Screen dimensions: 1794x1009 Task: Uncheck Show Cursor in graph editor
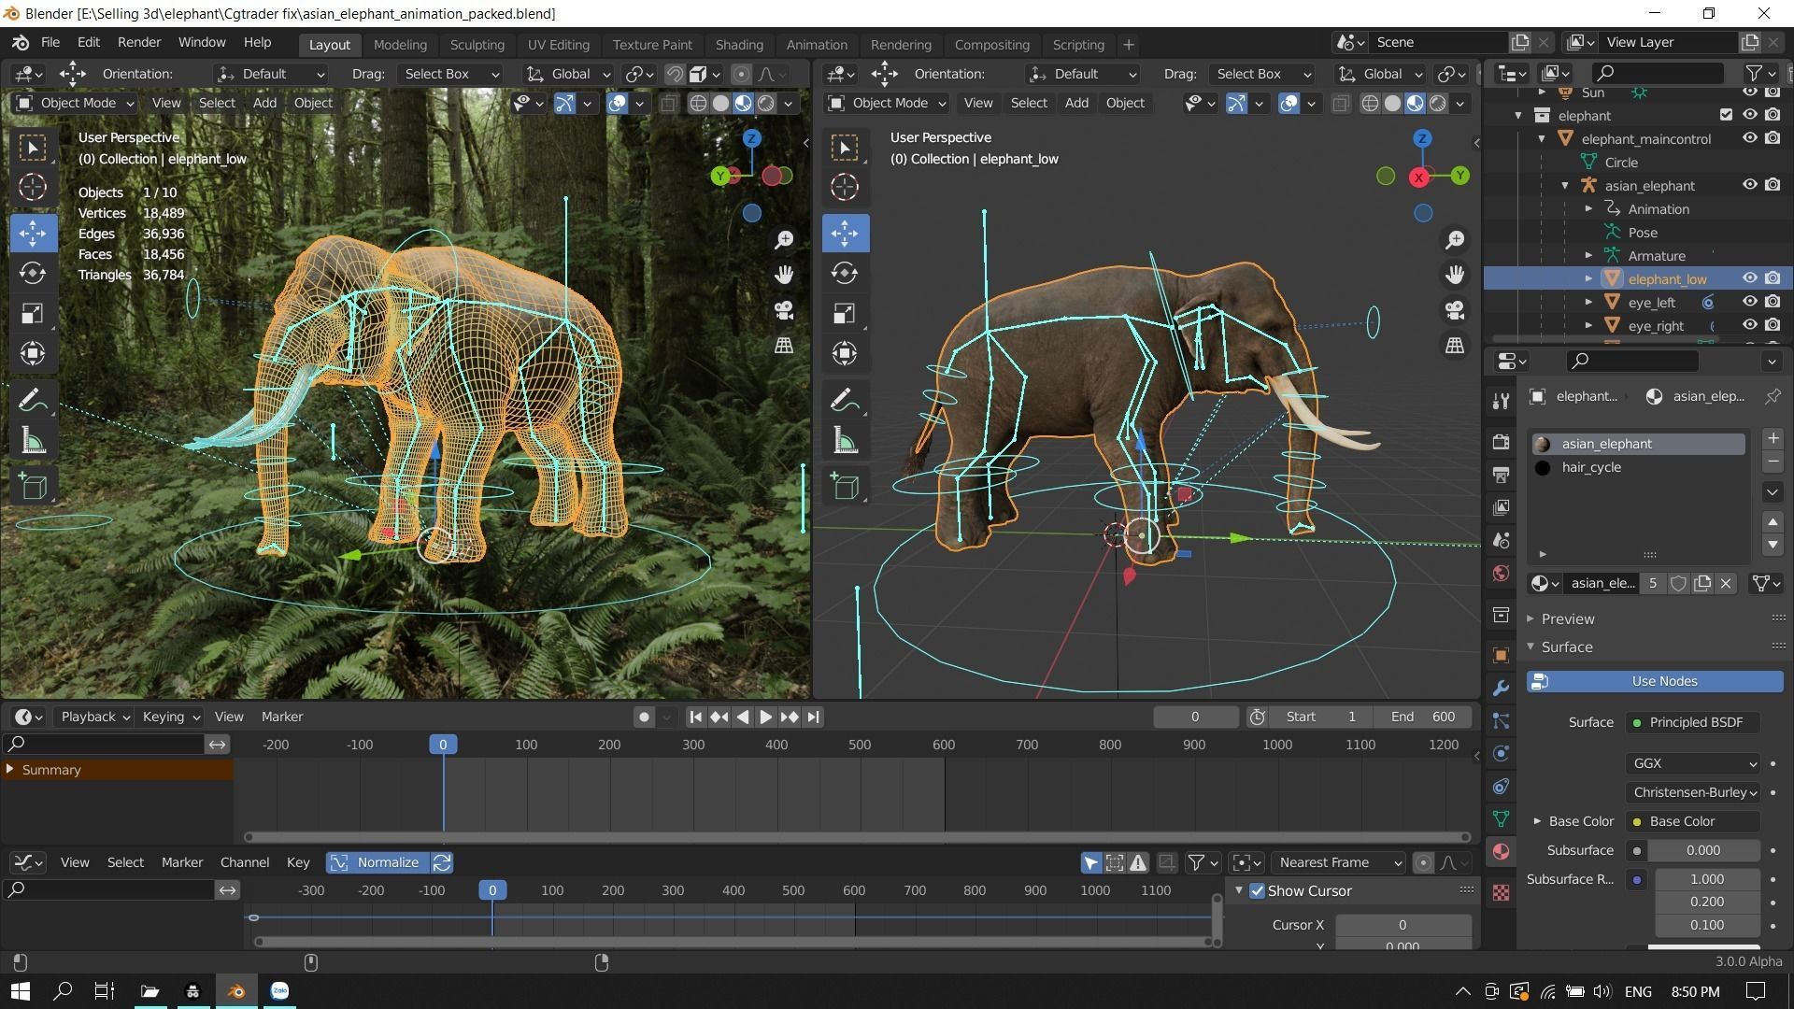[1257, 890]
